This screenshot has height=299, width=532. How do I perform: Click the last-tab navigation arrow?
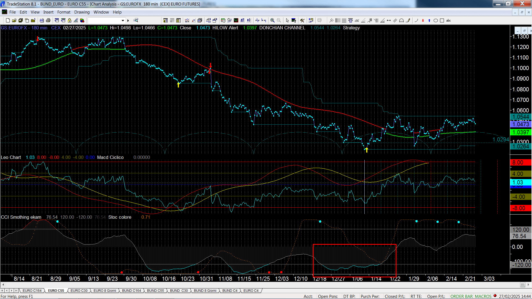(x=16, y=290)
